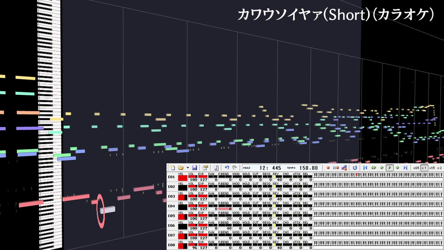The height and width of the screenshot is (250, 444).
Task: Adjust the E01 ATCK slider
Action: (297, 176)
